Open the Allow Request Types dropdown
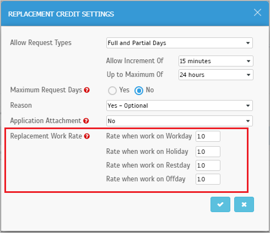This screenshot has width=270, height=233. 180,43
